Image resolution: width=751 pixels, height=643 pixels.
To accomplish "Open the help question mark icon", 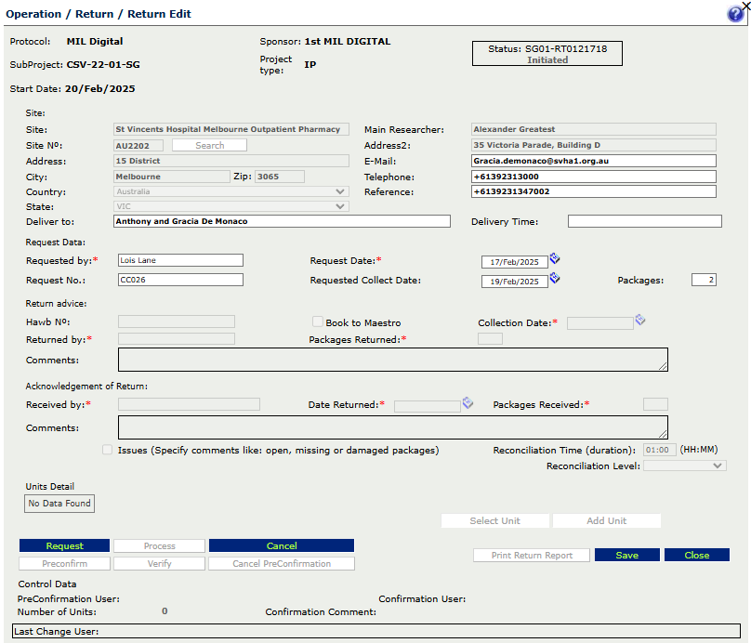I will 735,14.
